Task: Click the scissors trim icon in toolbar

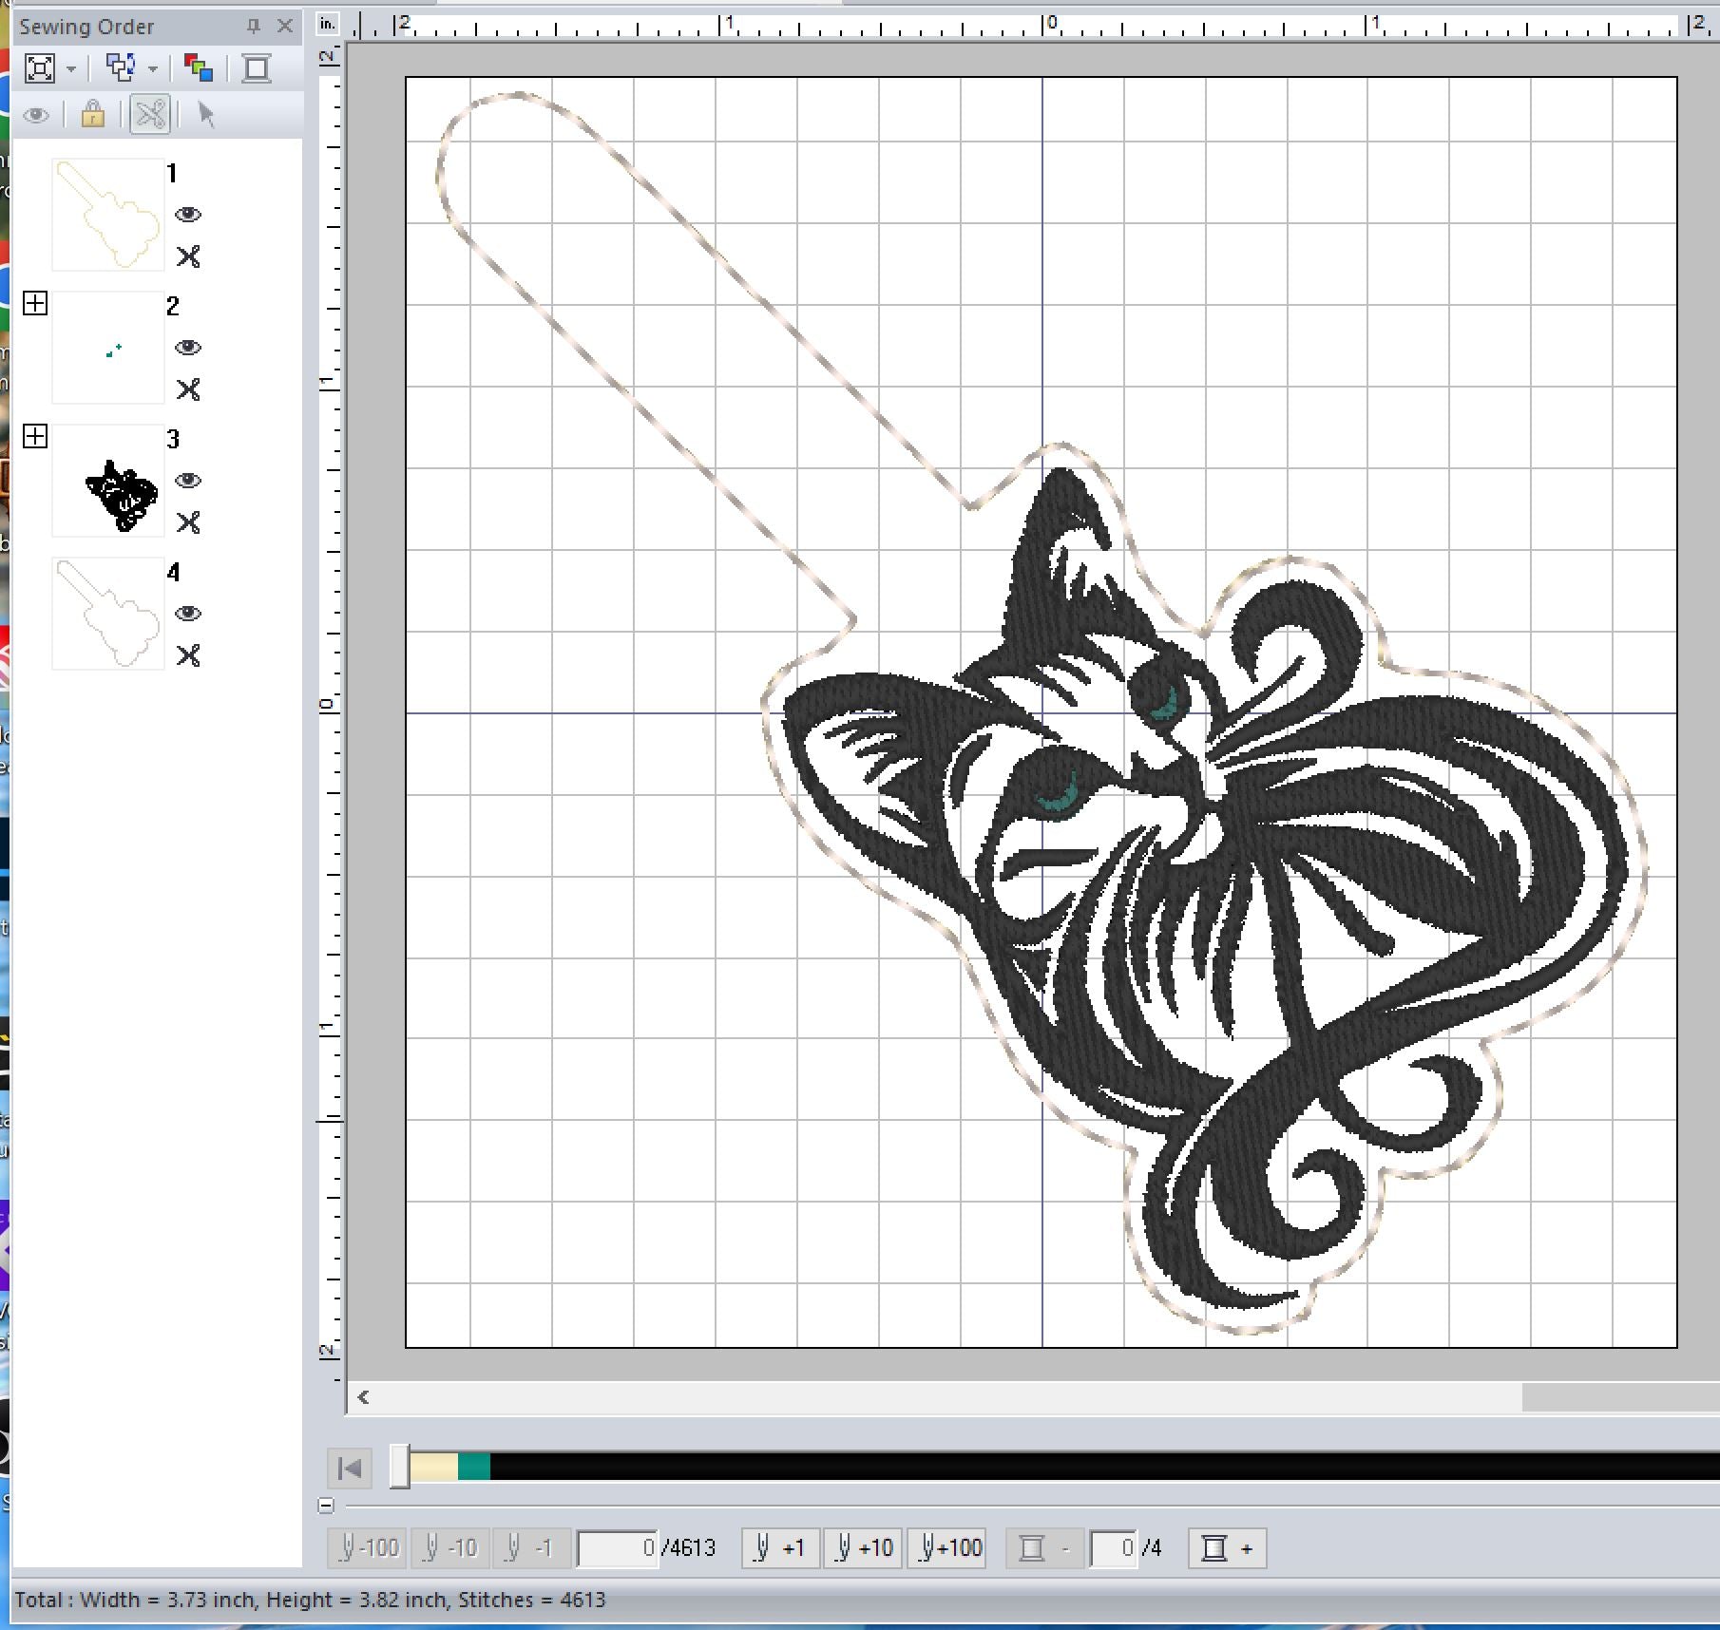Action: 150,115
